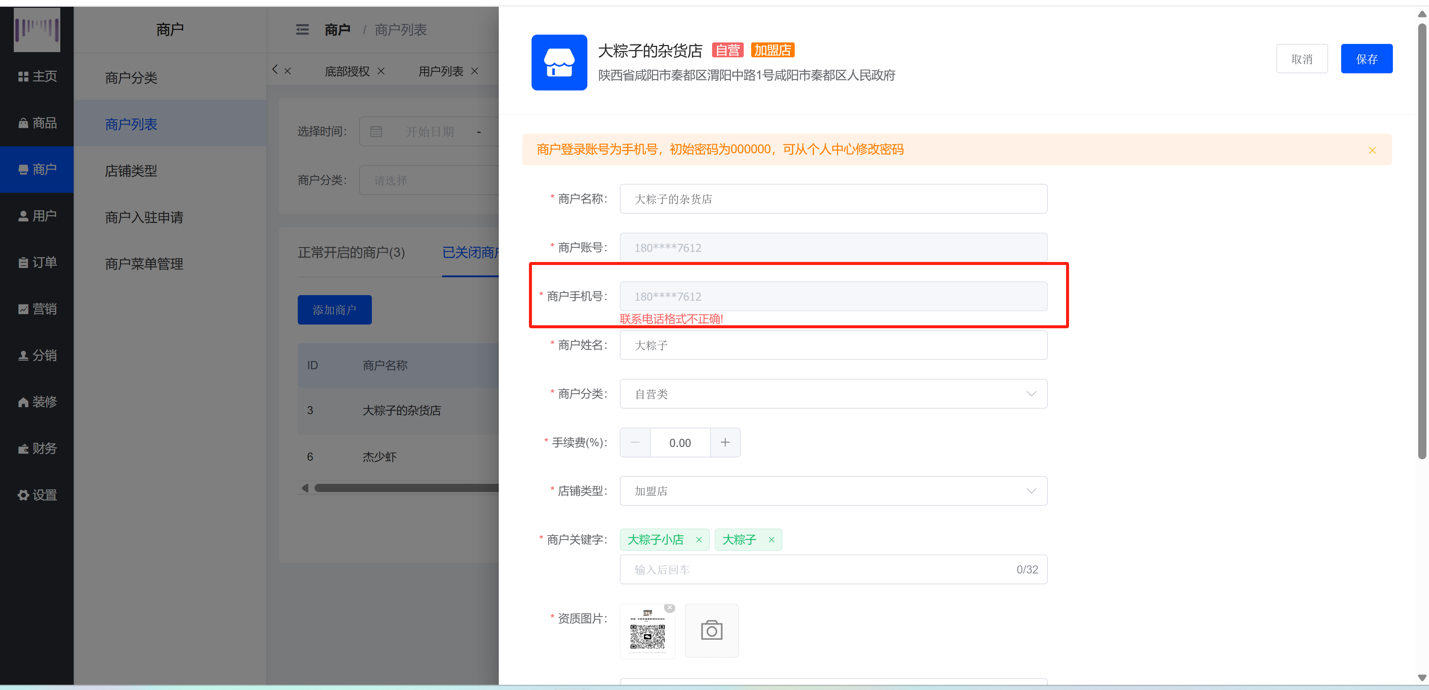1429x690 pixels.
Task: Click the table horizontal scrollbar
Action: coord(406,488)
